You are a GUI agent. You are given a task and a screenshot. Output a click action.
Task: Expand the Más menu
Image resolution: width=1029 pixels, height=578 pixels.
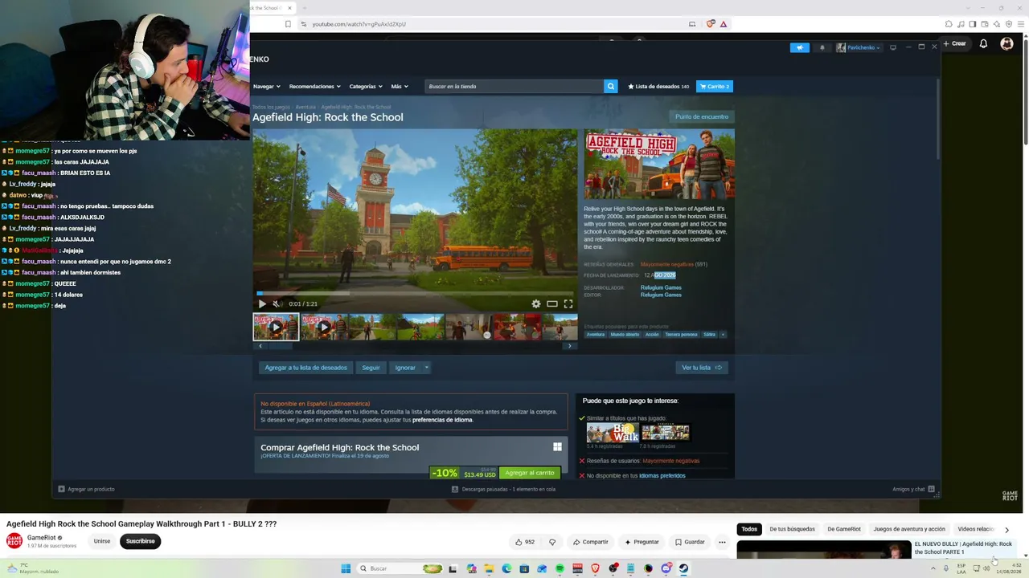(400, 86)
